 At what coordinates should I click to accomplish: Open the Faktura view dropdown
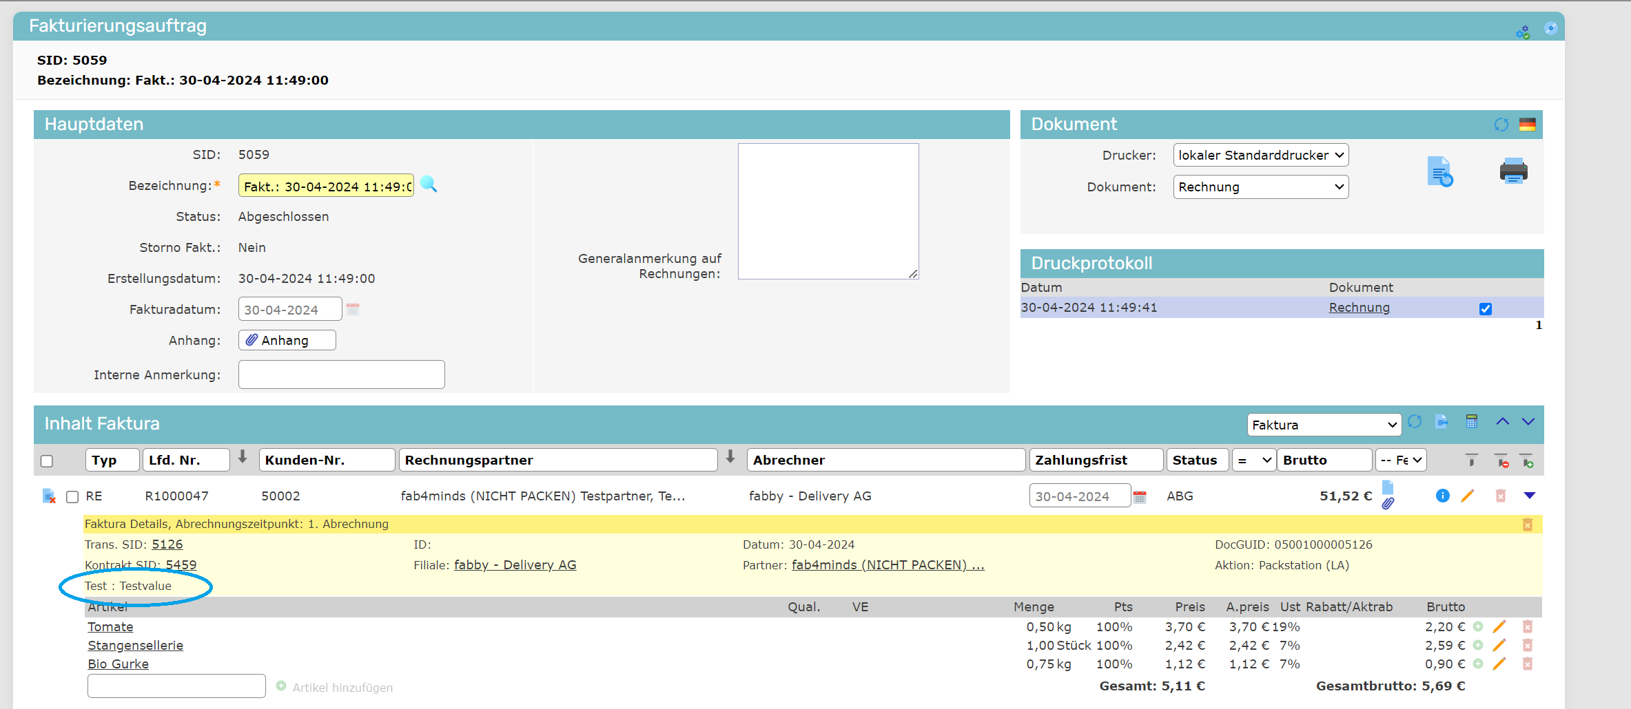[x=1323, y=425]
